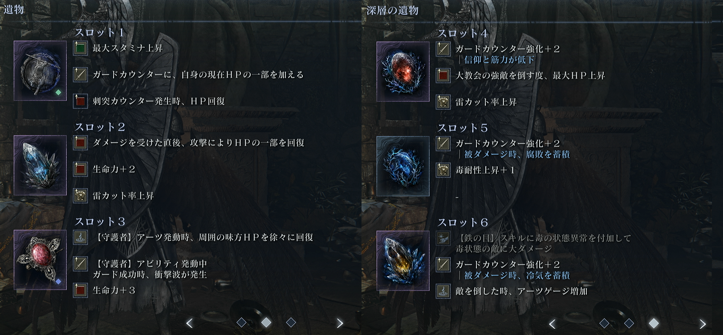Go to previous page in left 遺物 panel
This screenshot has height=335, width=723.
189,324
